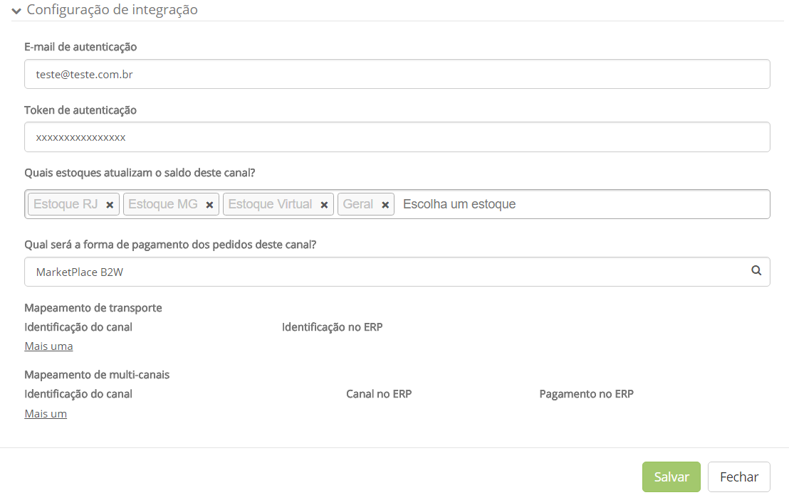This screenshot has height=500, width=789.
Task: Add transport mapping with Mais uma
Action: click(49, 346)
